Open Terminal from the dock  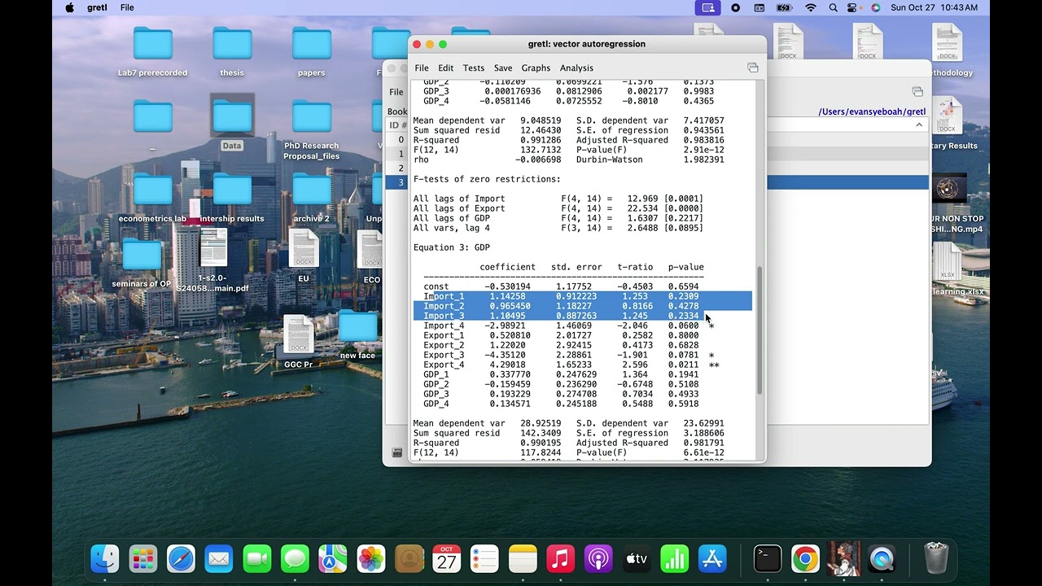[767, 559]
